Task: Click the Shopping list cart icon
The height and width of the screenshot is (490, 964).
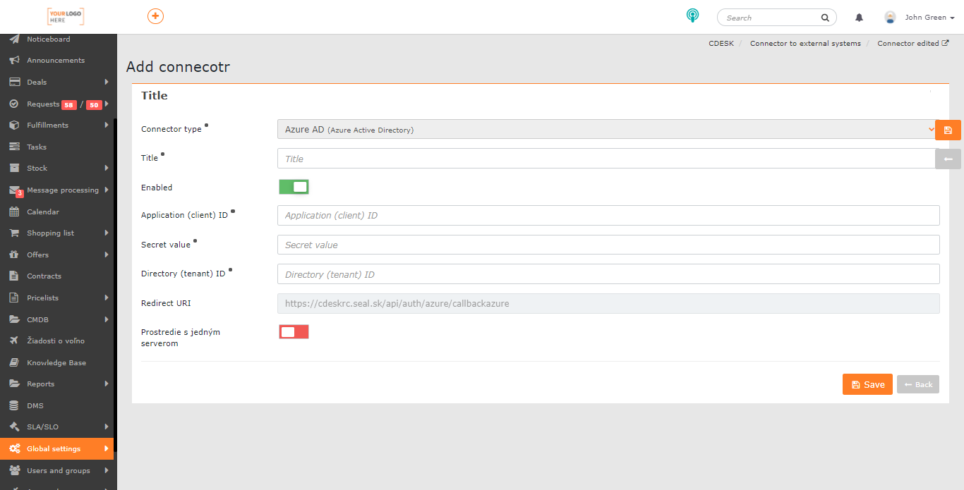Action: point(14,233)
